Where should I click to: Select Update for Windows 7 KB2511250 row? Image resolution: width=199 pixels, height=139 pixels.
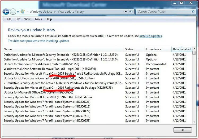(x=97, y=64)
